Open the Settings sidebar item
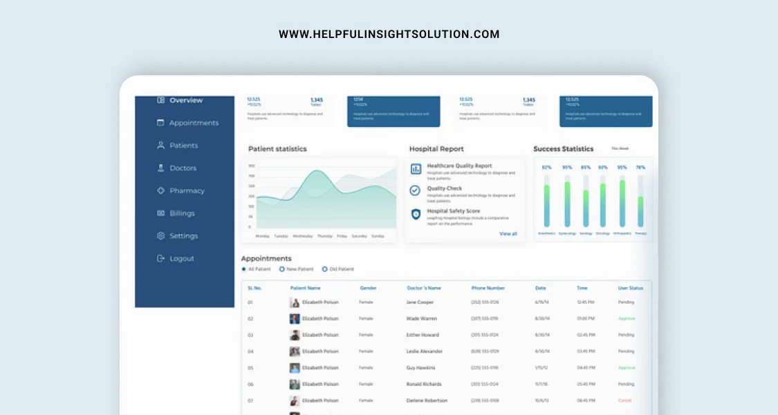The width and height of the screenshot is (778, 415). (177, 235)
